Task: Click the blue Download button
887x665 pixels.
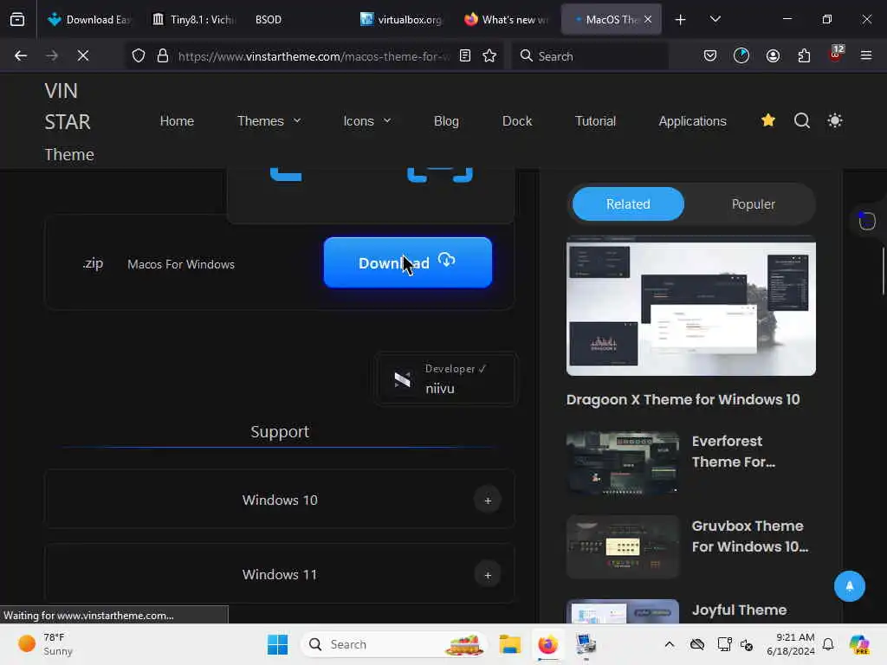Action: (407, 262)
